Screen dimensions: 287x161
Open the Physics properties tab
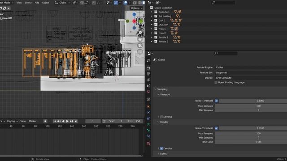pyautogui.click(x=148, y=112)
